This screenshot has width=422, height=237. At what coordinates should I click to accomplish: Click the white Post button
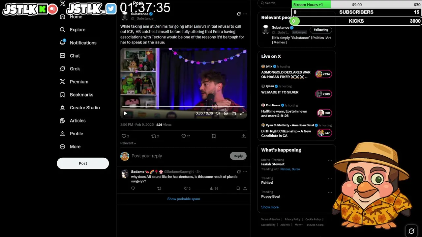coord(83,163)
